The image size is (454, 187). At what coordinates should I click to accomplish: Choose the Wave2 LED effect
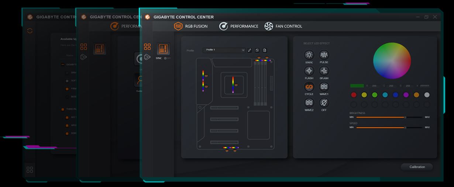point(309,103)
